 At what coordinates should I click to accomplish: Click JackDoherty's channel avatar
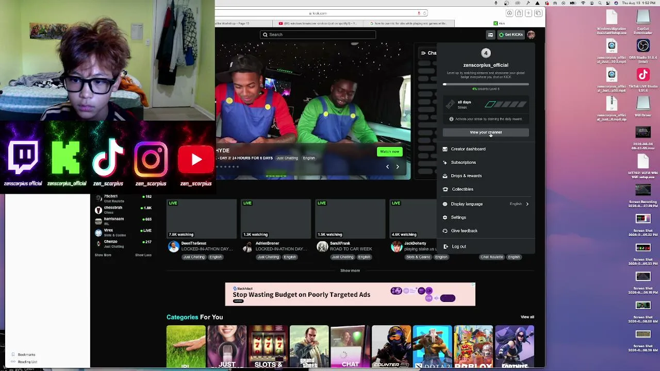tap(396, 247)
